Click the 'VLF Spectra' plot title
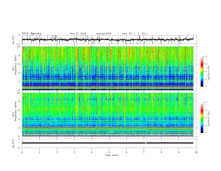 [32, 34]
